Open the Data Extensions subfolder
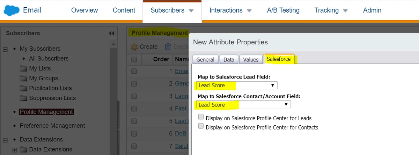 24,149
